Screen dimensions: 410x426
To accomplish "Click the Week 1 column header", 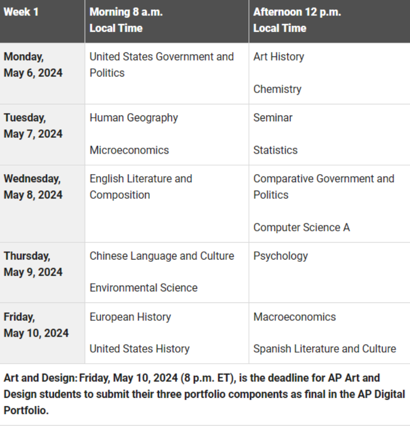I will [21, 12].
